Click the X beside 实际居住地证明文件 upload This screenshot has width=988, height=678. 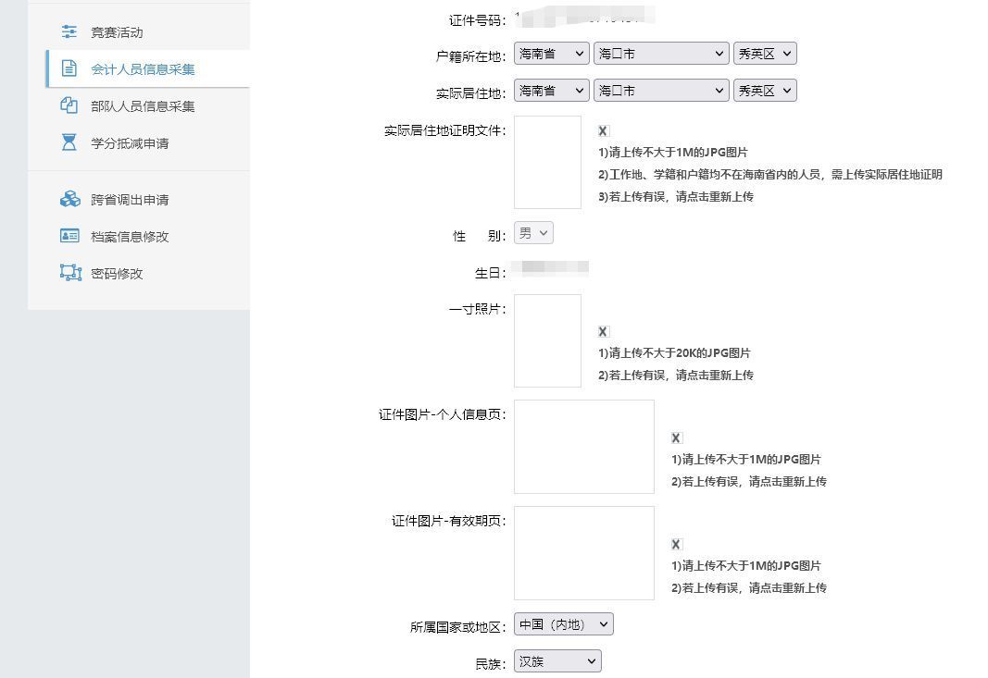point(603,130)
